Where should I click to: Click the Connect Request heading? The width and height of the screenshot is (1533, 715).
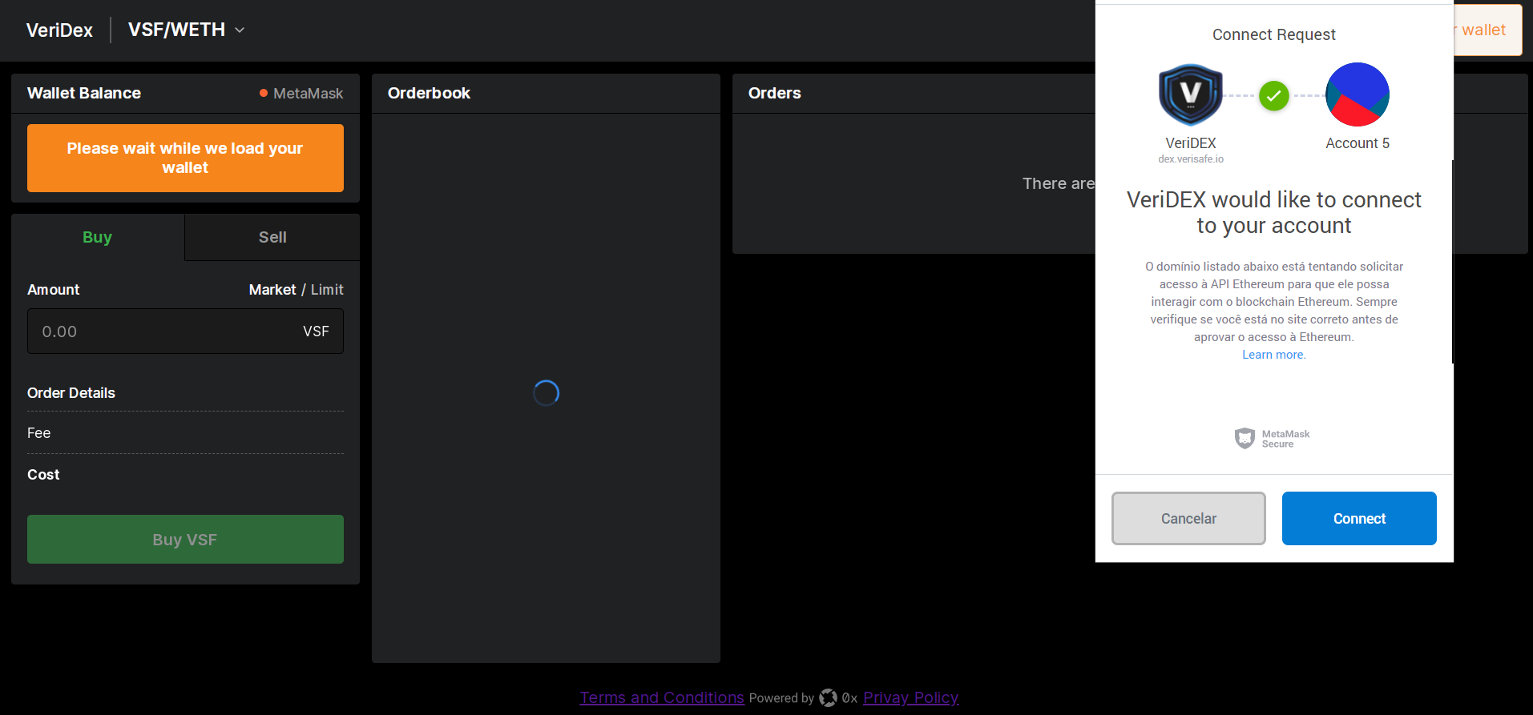(1274, 34)
